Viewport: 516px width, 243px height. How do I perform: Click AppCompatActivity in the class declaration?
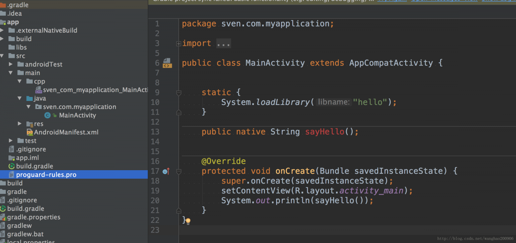391,63
